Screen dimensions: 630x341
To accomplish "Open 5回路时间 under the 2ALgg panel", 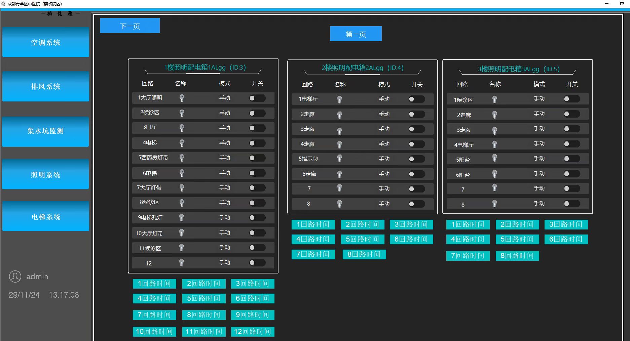I will (x=363, y=239).
